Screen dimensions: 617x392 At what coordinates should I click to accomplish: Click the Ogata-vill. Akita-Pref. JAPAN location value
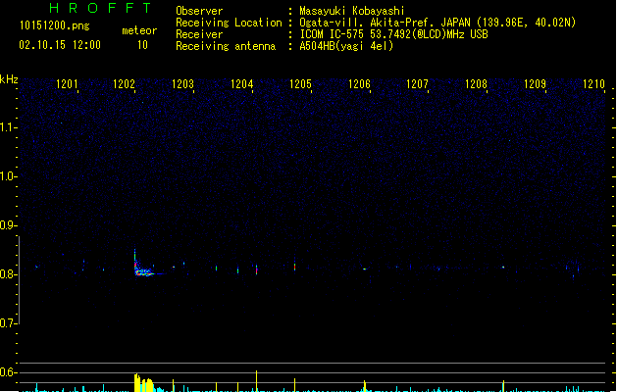click(437, 23)
